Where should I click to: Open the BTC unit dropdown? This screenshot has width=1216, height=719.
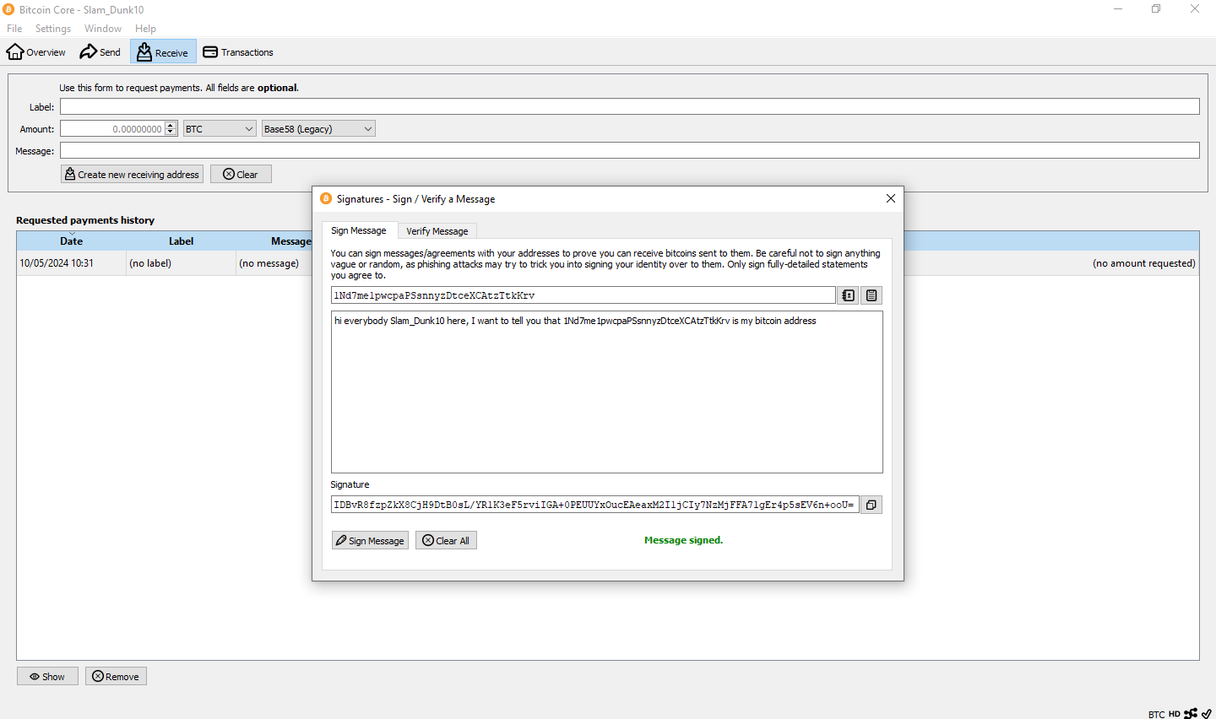(220, 128)
